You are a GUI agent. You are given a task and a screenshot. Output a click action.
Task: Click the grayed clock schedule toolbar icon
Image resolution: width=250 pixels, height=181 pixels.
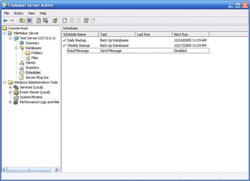click(72, 20)
